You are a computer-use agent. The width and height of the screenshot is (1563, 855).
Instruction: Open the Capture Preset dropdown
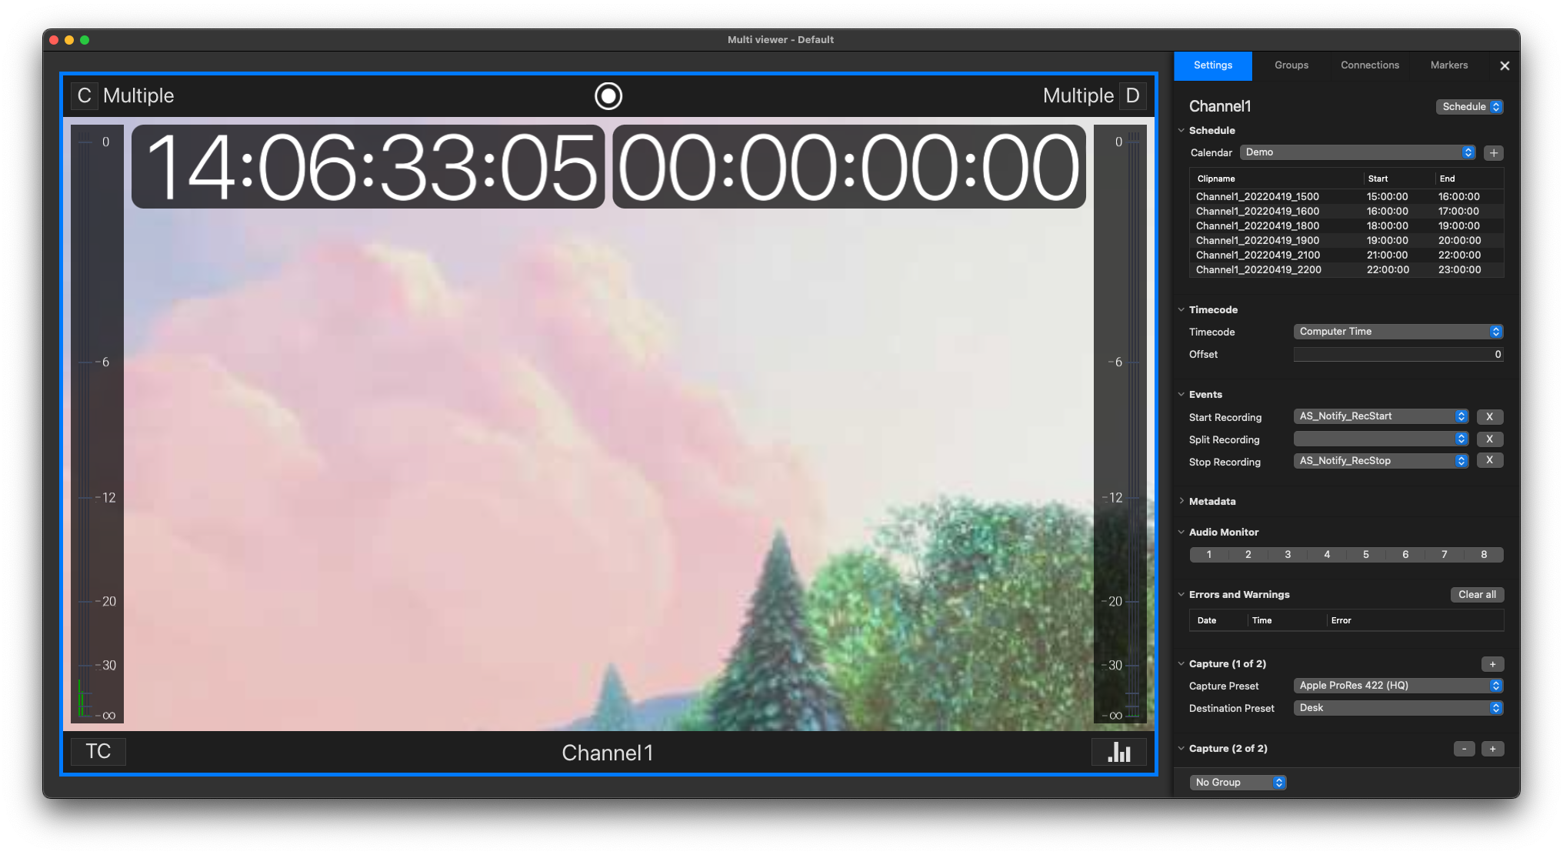tap(1398, 686)
